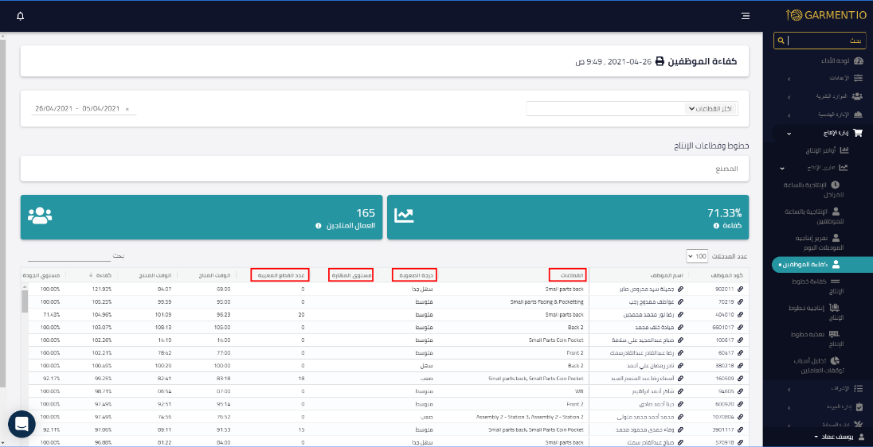Print the كفاءة الموظفين report

click(x=660, y=61)
